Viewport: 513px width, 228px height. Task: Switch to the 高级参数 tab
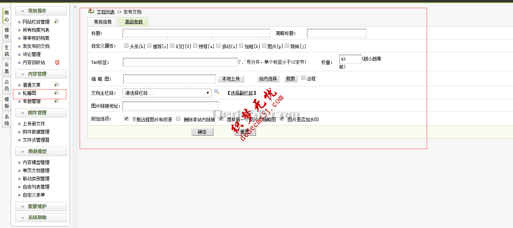coord(133,22)
